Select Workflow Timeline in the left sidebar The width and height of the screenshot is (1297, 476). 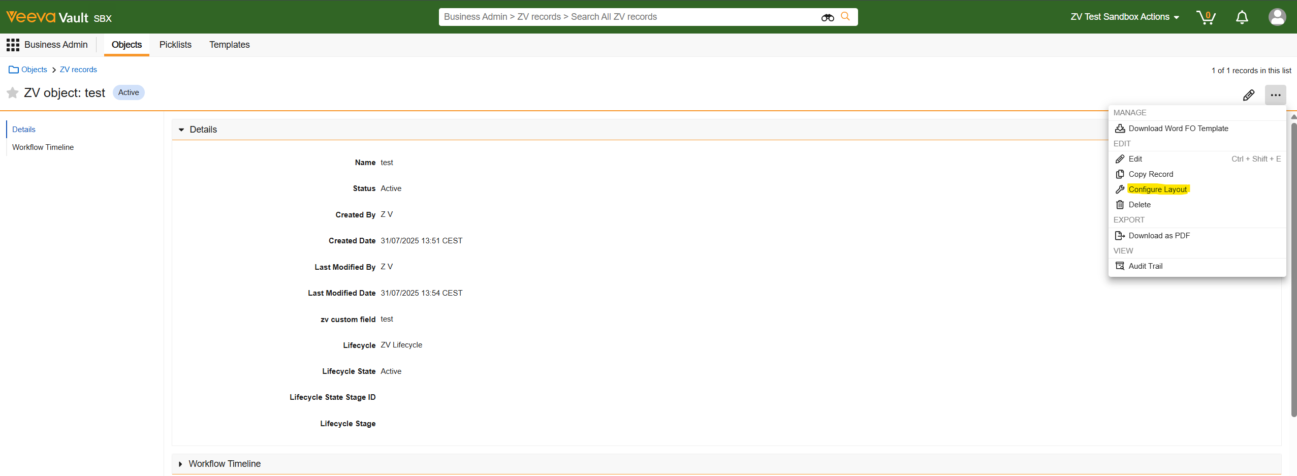(43, 147)
